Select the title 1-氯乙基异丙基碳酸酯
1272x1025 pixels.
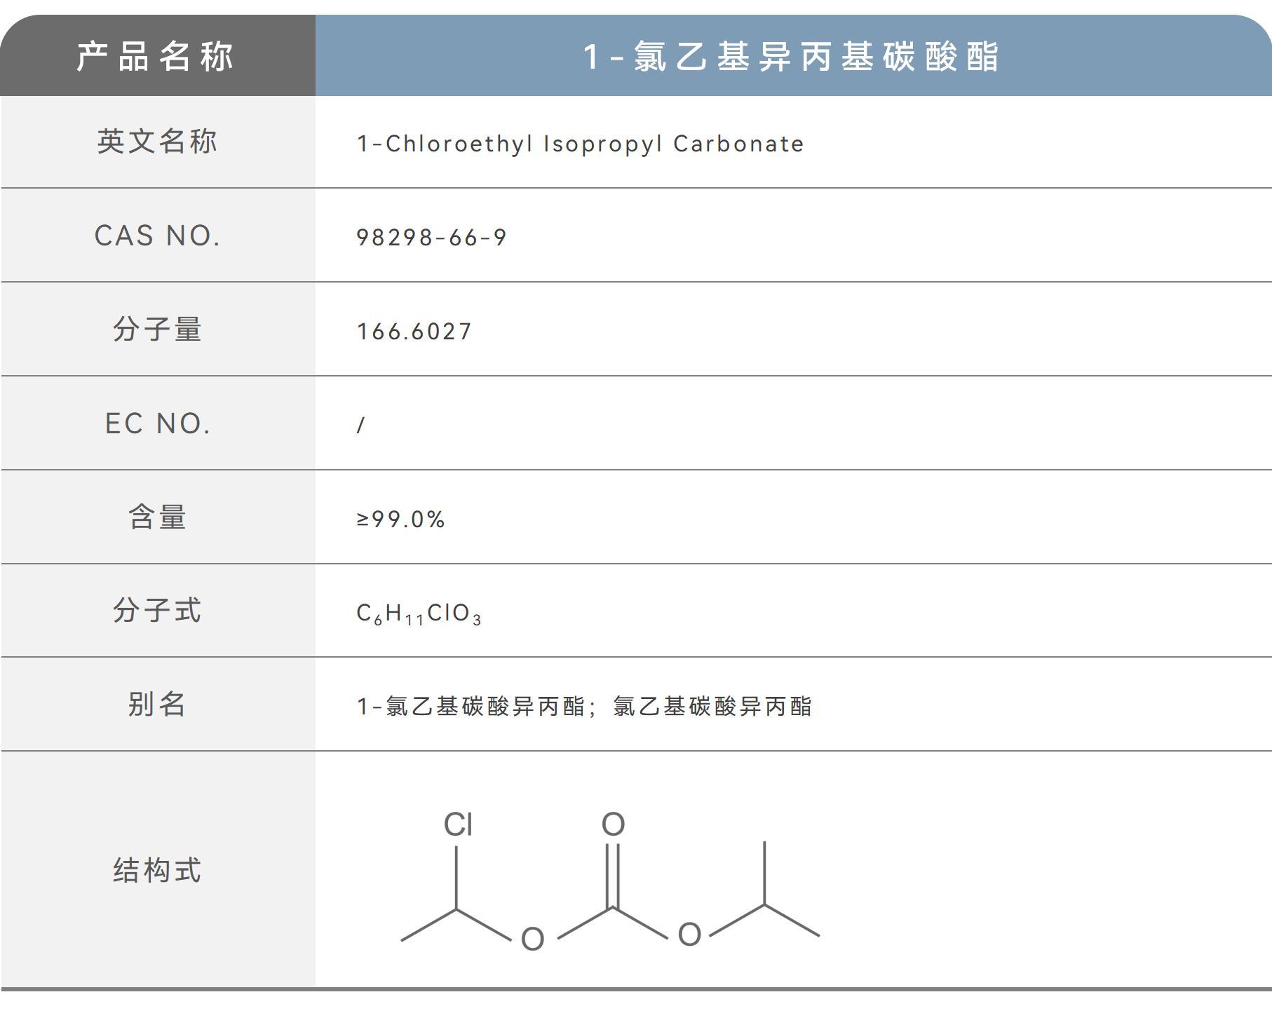coord(791,56)
